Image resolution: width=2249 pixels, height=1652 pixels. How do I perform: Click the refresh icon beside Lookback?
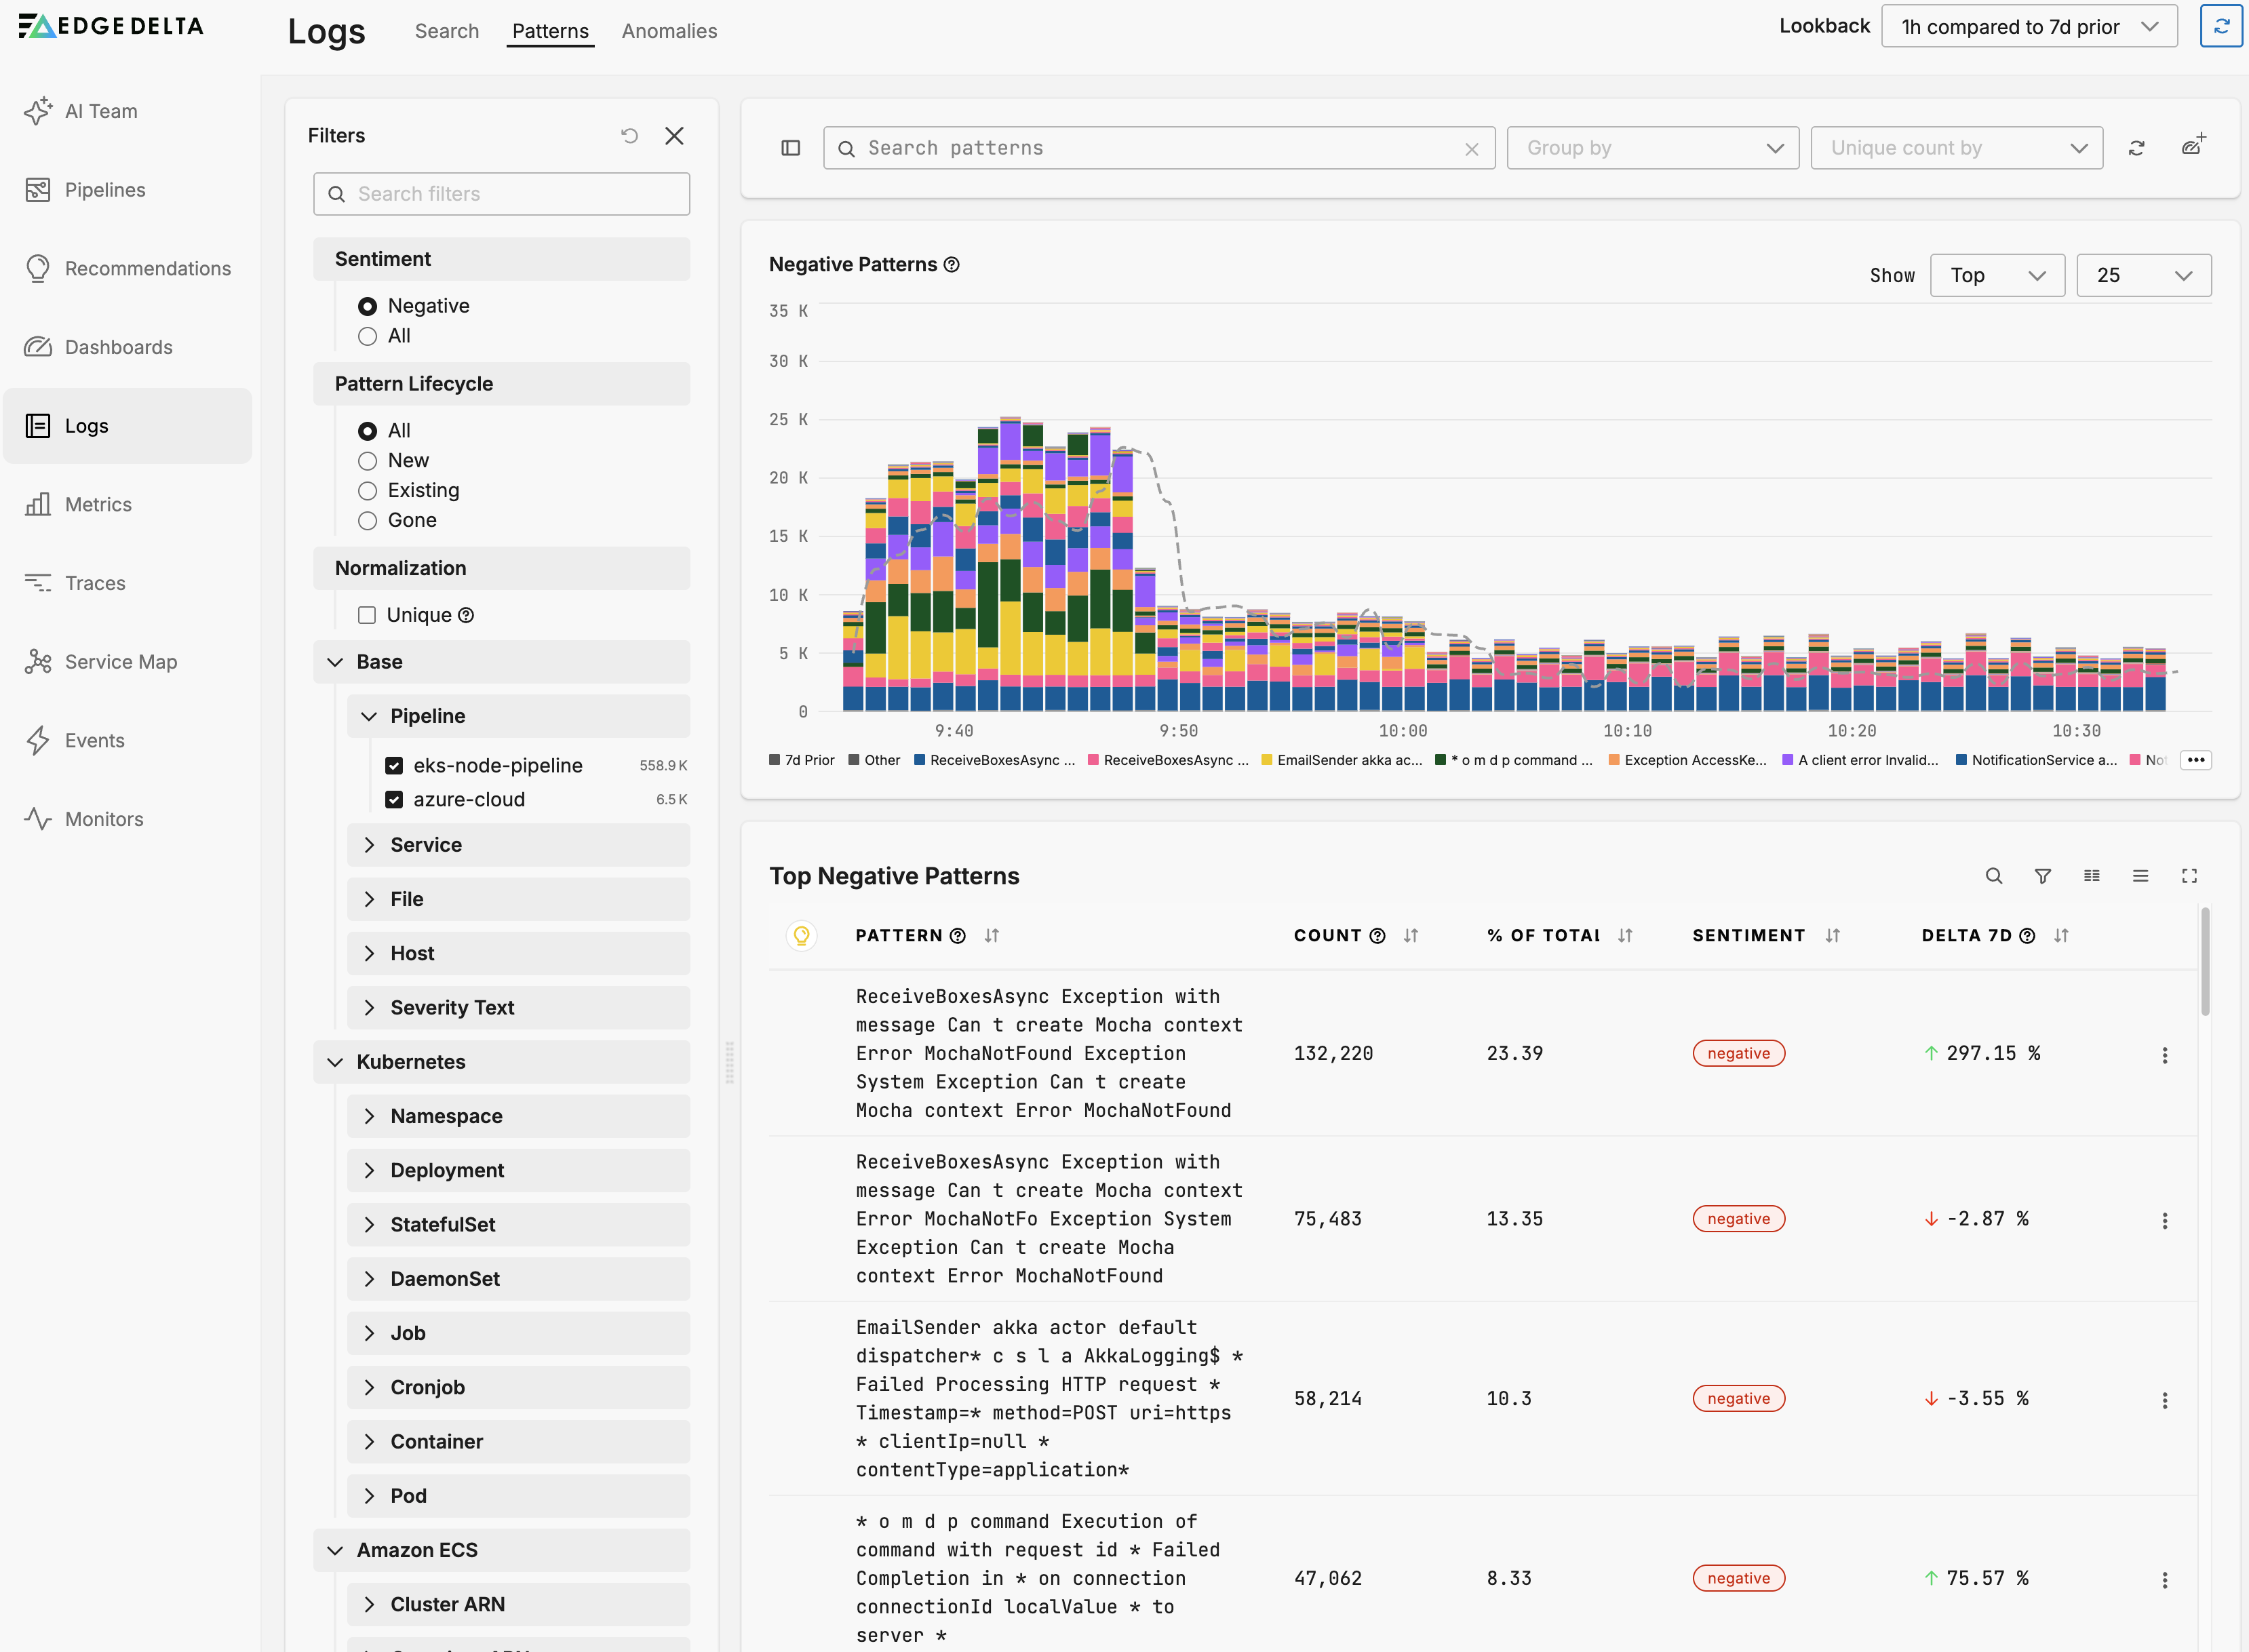(x=2220, y=27)
